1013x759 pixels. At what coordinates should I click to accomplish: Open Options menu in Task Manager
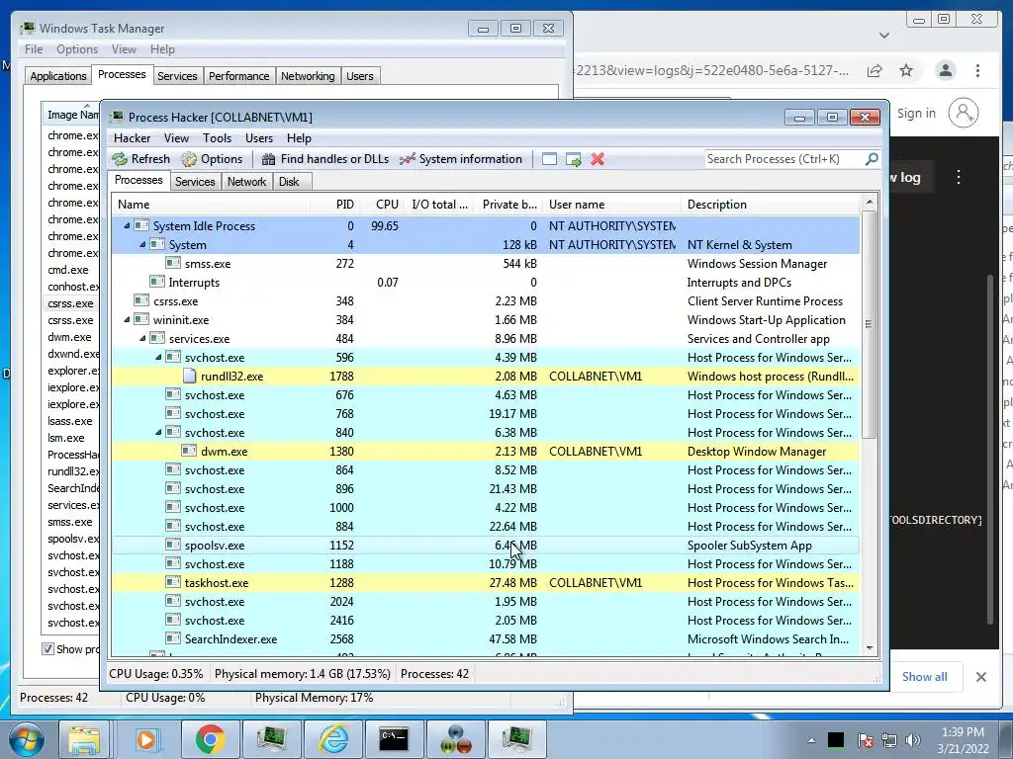pyautogui.click(x=77, y=49)
